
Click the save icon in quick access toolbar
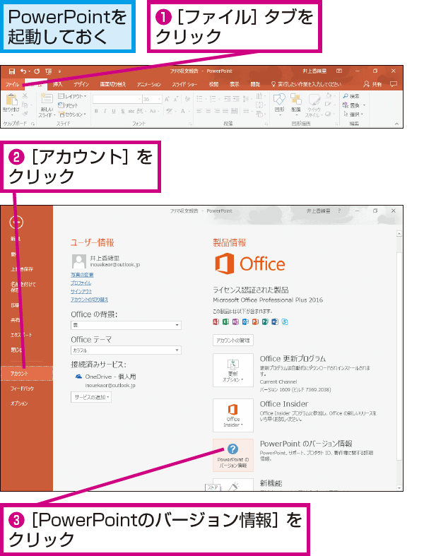tap(12, 71)
